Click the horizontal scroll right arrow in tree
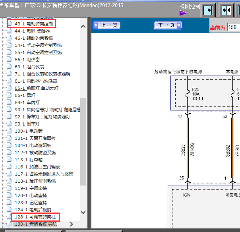This screenshot has height=232, width=240. (x=71, y=224)
